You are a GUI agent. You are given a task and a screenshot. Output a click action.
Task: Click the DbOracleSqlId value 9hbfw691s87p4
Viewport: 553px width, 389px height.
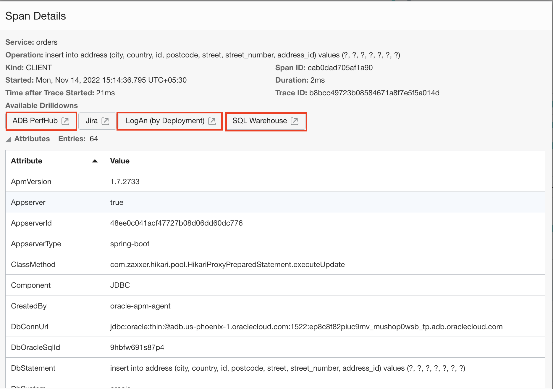137,348
